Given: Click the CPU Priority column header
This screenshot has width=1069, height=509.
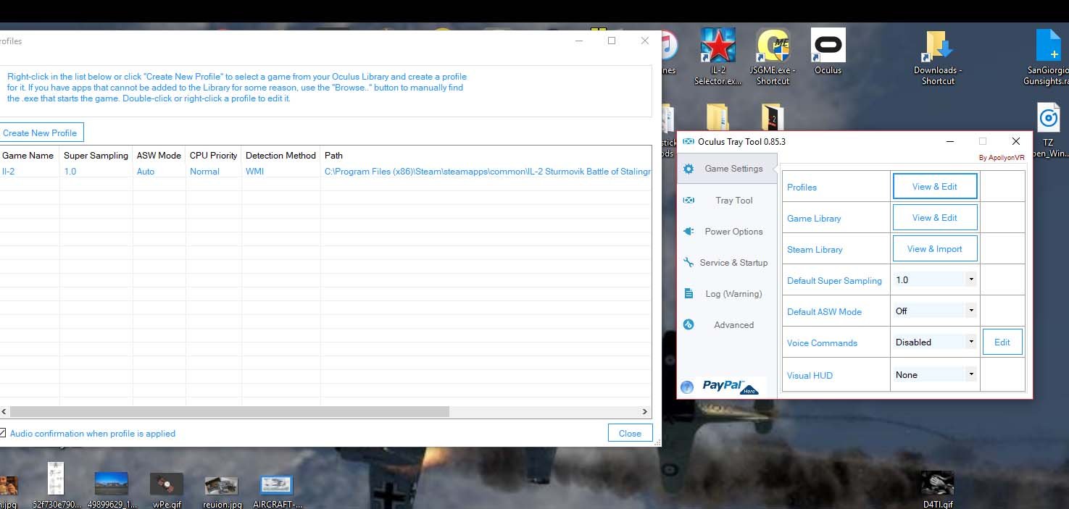Looking at the screenshot, I should [x=214, y=155].
